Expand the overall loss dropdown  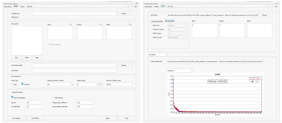click(192, 71)
